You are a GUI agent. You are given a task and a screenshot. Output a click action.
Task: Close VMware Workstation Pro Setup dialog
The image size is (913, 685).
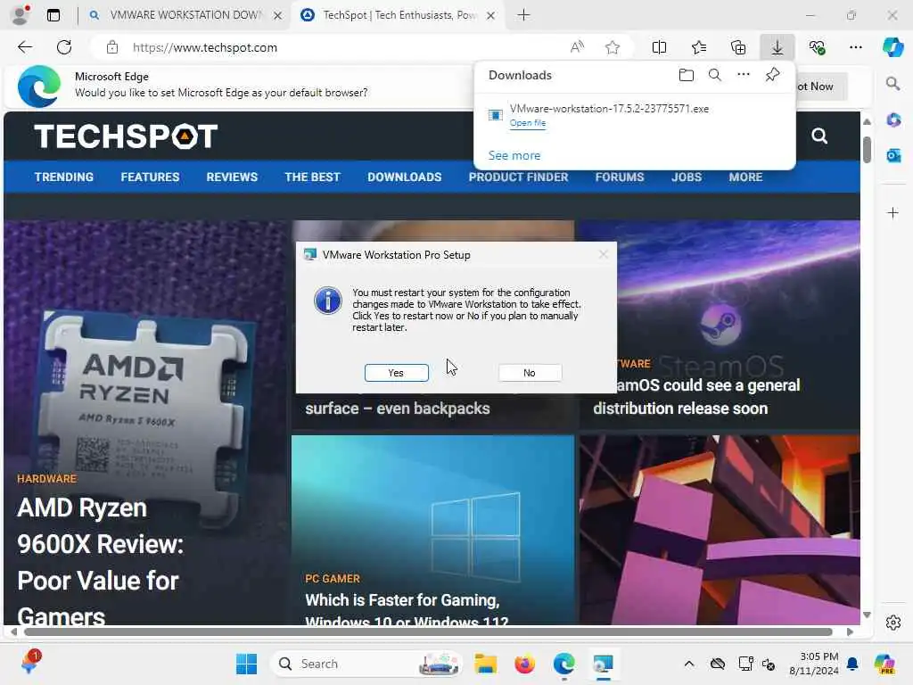(604, 254)
